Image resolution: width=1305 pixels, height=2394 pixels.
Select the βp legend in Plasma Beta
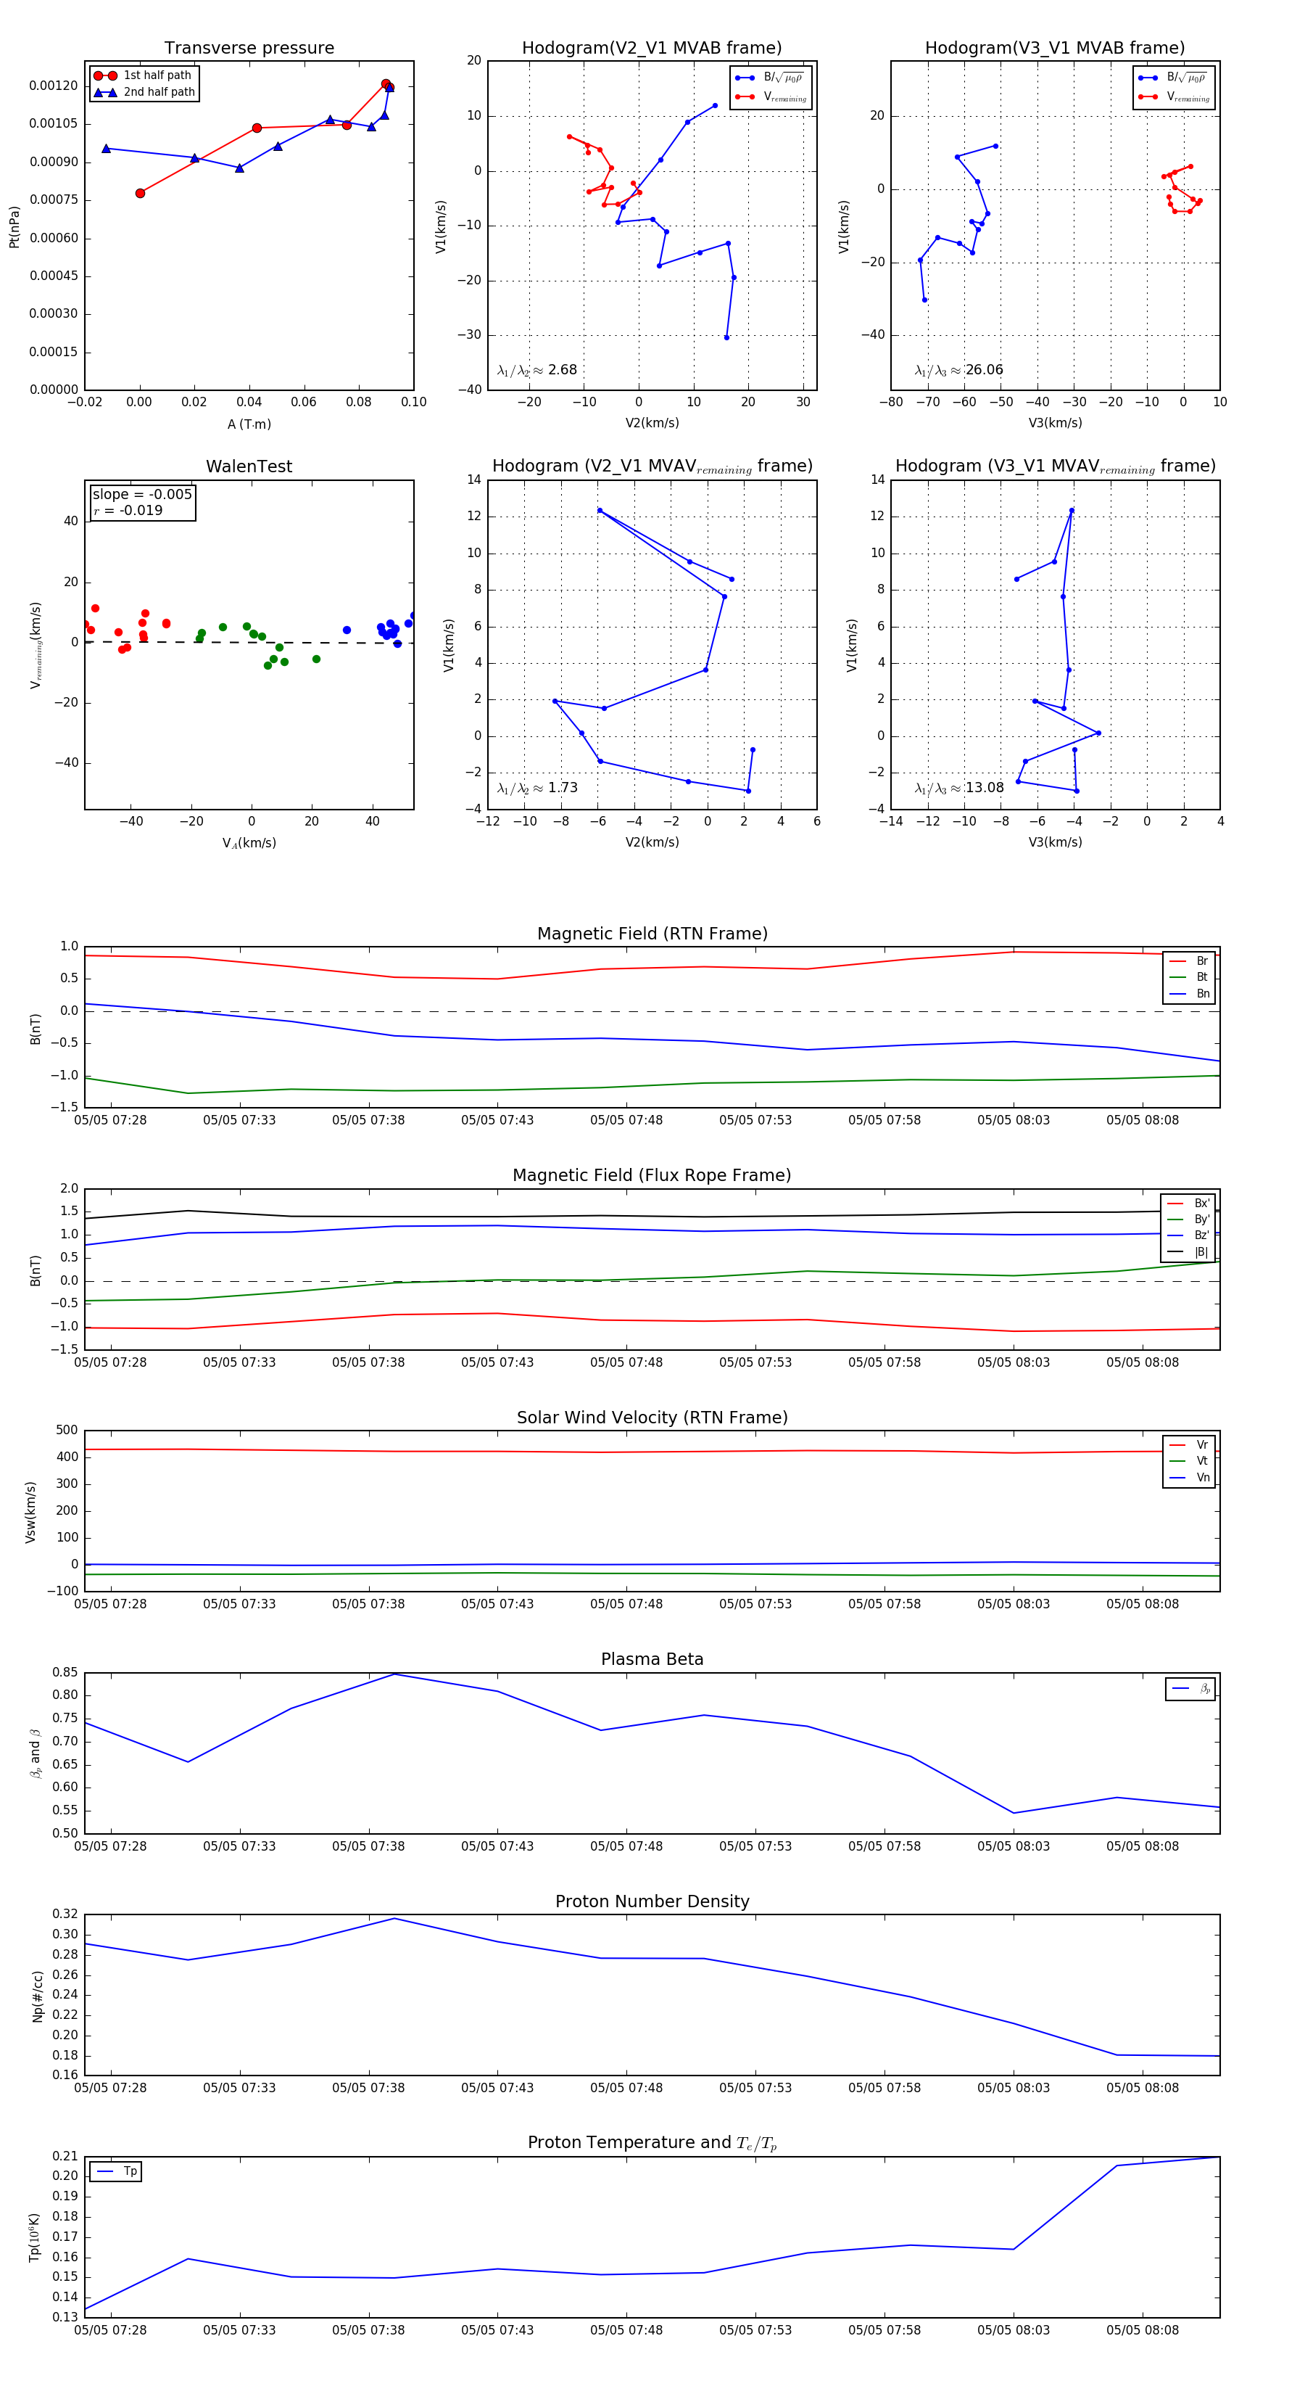pyautogui.click(x=1190, y=1689)
